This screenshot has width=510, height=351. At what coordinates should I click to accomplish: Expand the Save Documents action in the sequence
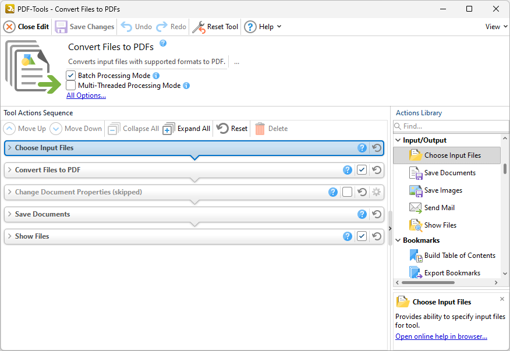(x=10, y=214)
